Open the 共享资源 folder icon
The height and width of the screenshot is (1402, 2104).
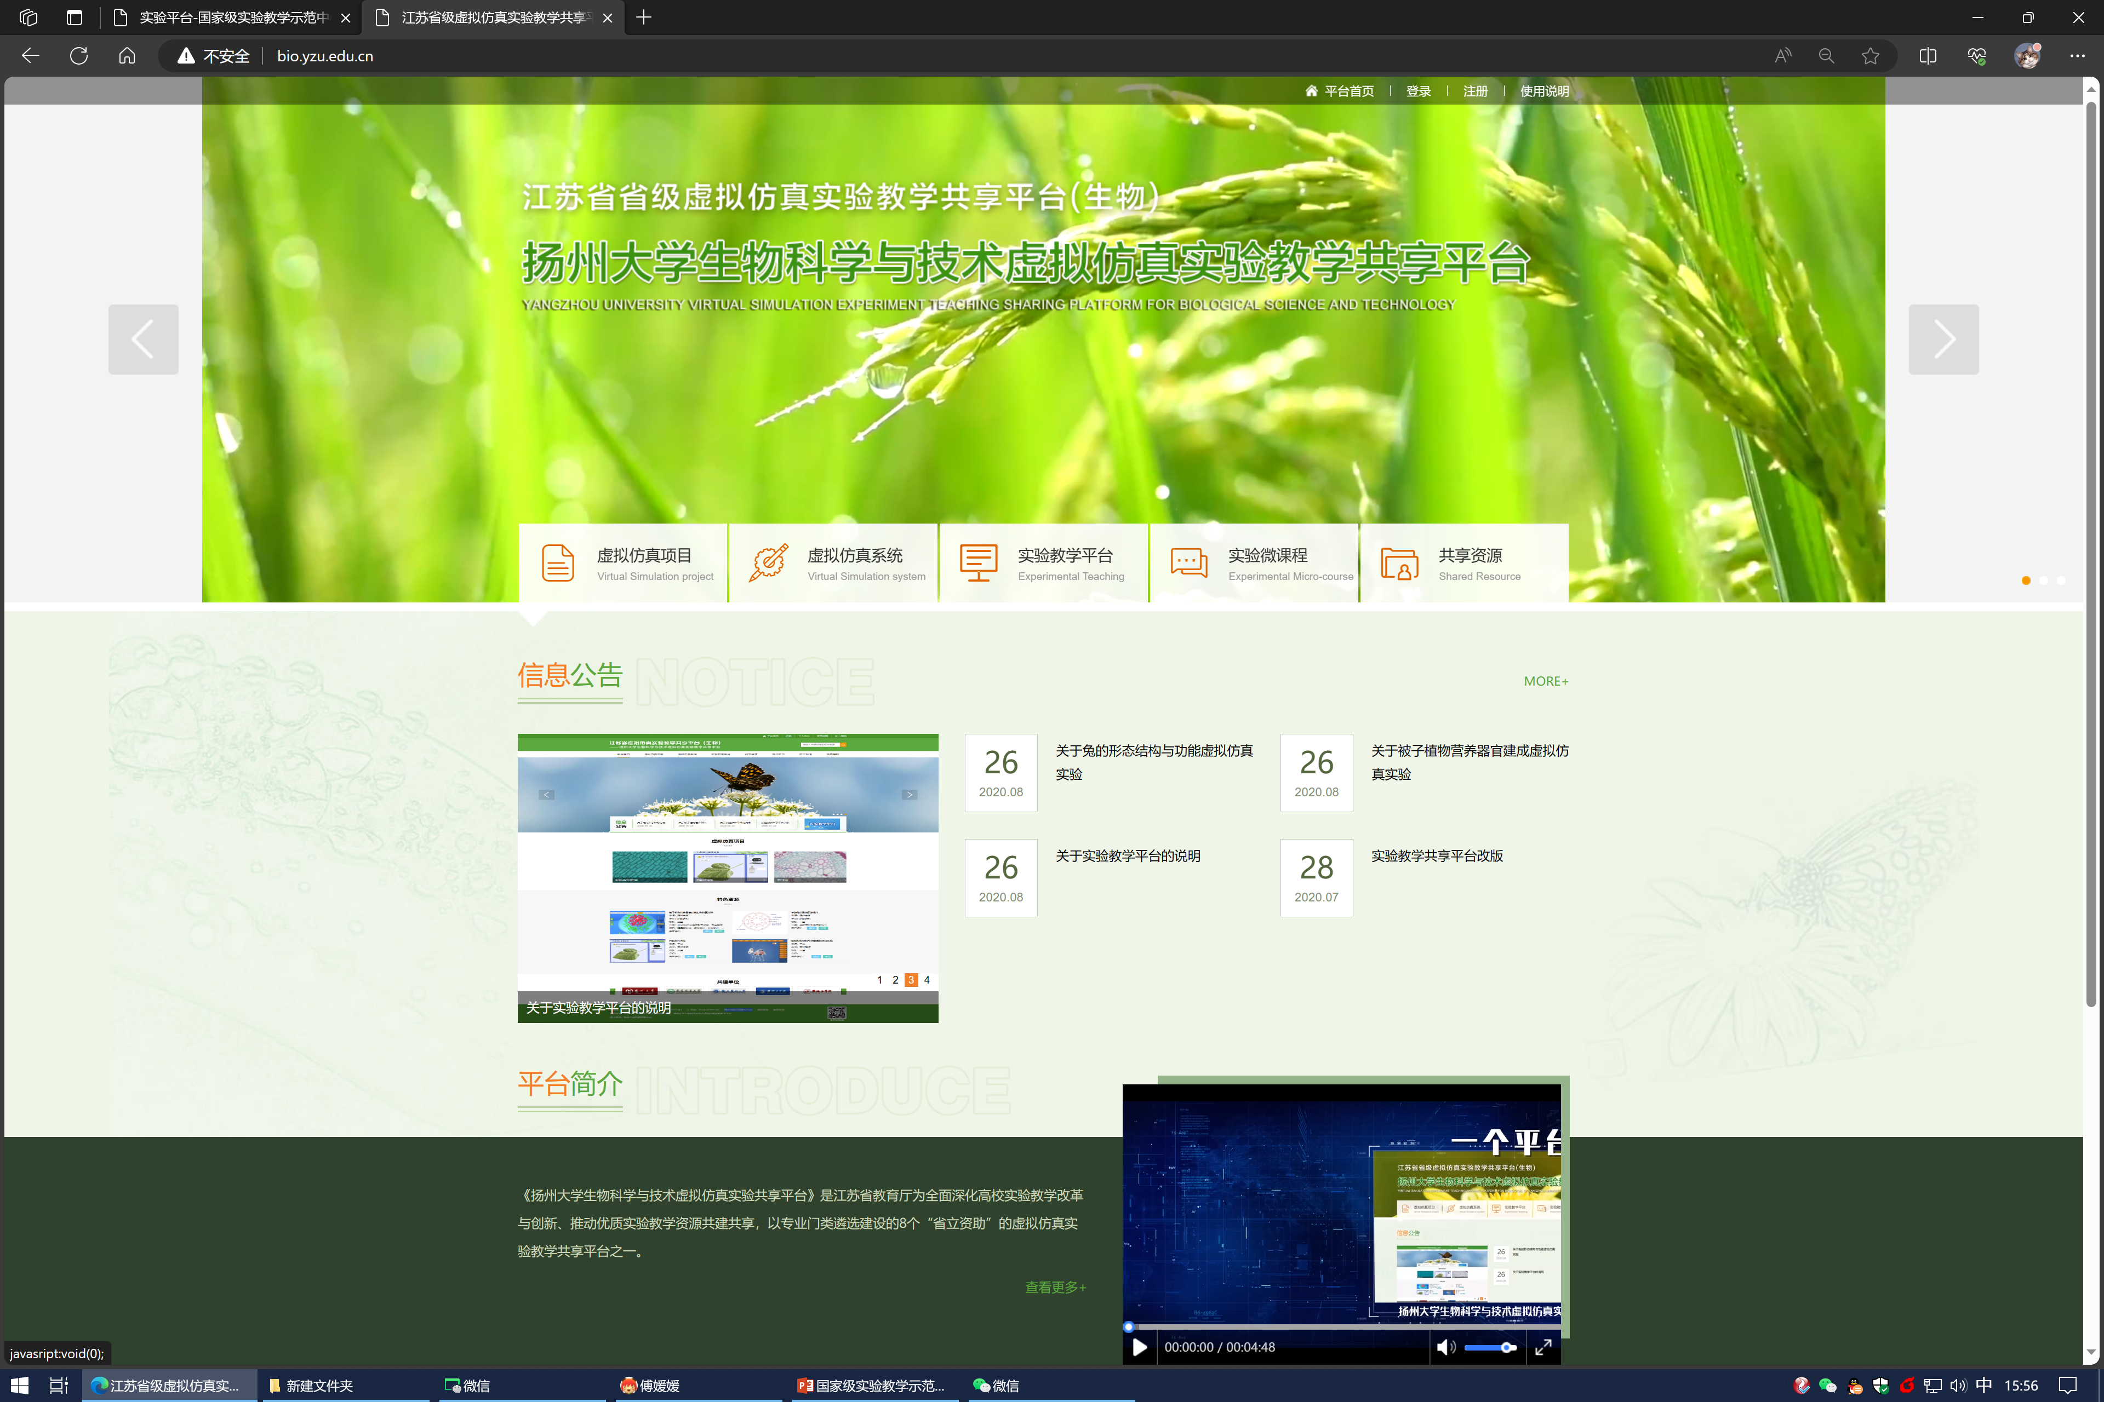(1399, 564)
